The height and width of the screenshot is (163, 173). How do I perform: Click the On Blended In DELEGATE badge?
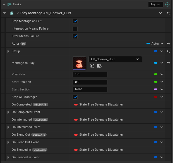point(40,150)
